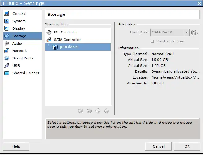Close the JHBuild Settings window
This screenshot has width=203, height=155.
click(199, 3)
